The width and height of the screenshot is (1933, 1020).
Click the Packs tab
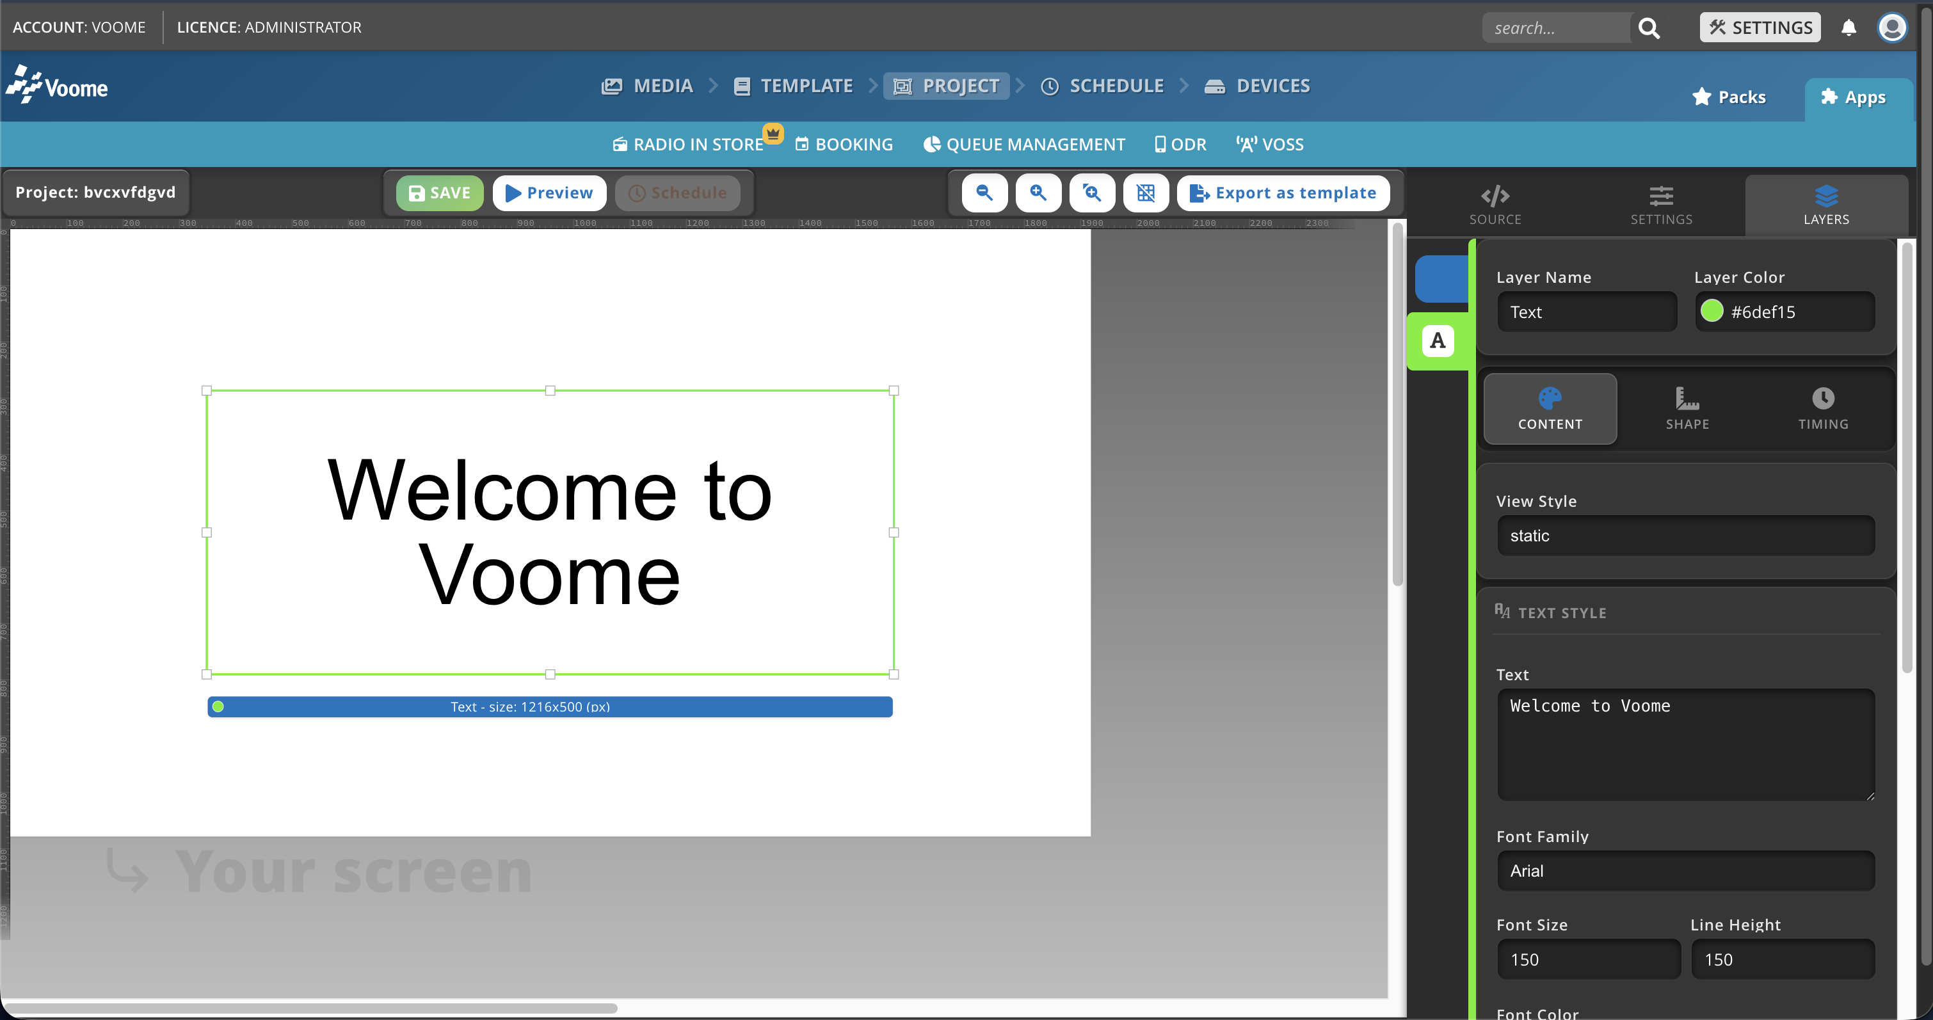click(1729, 97)
